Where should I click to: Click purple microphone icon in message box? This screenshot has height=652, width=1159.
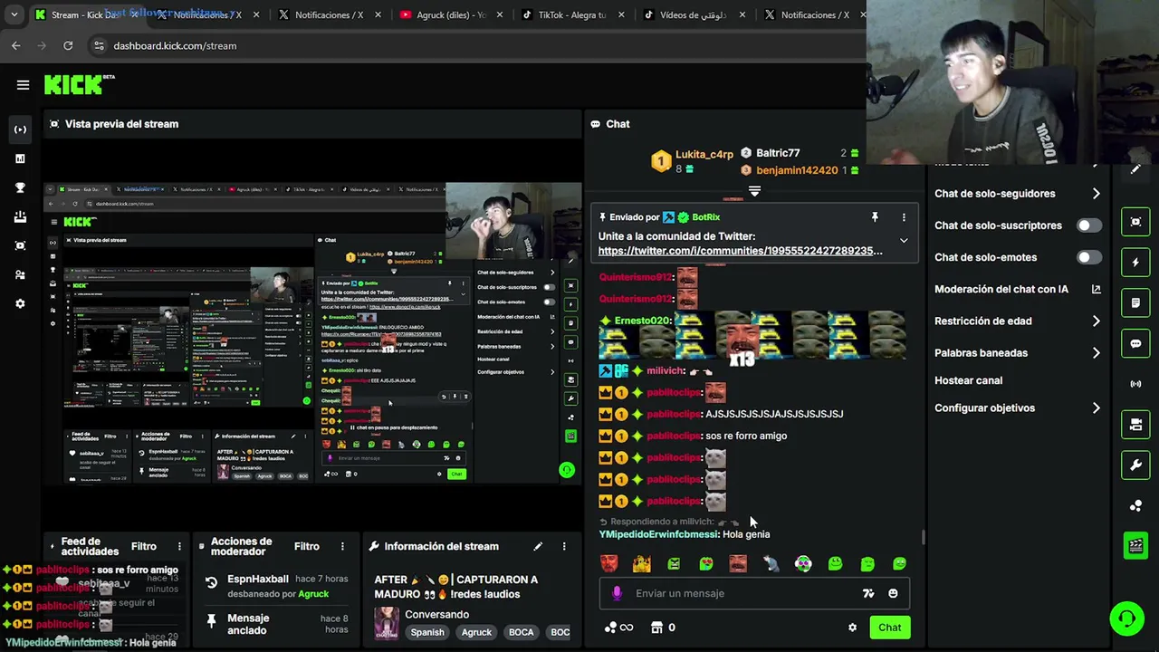[617, 593]
